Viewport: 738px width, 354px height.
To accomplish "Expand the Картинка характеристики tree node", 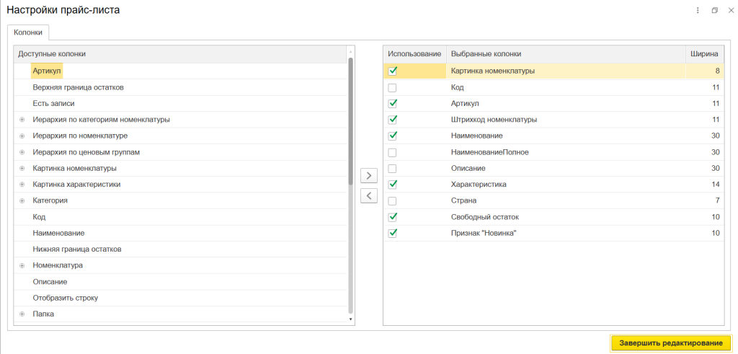I will [22, 185].
